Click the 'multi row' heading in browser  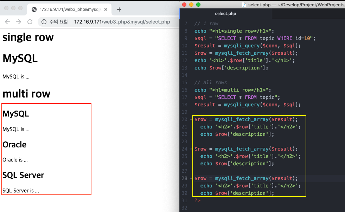click(x=26, y=94)
